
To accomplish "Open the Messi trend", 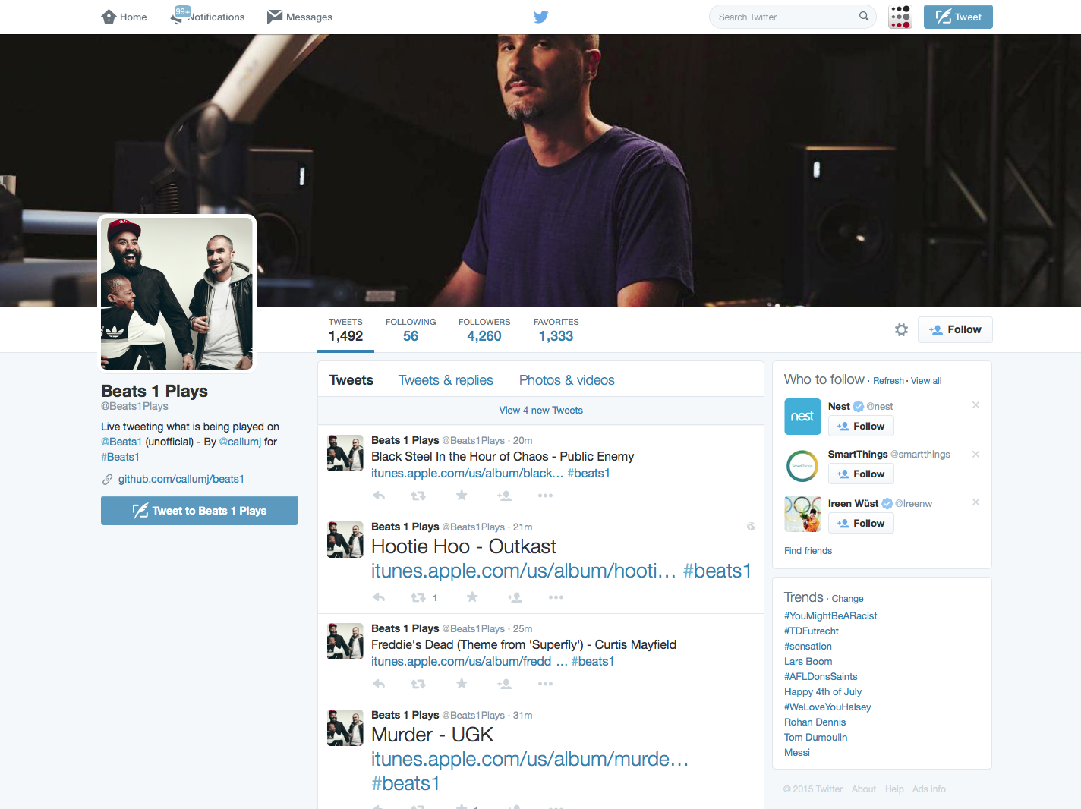I will click(x=797, y=753).
